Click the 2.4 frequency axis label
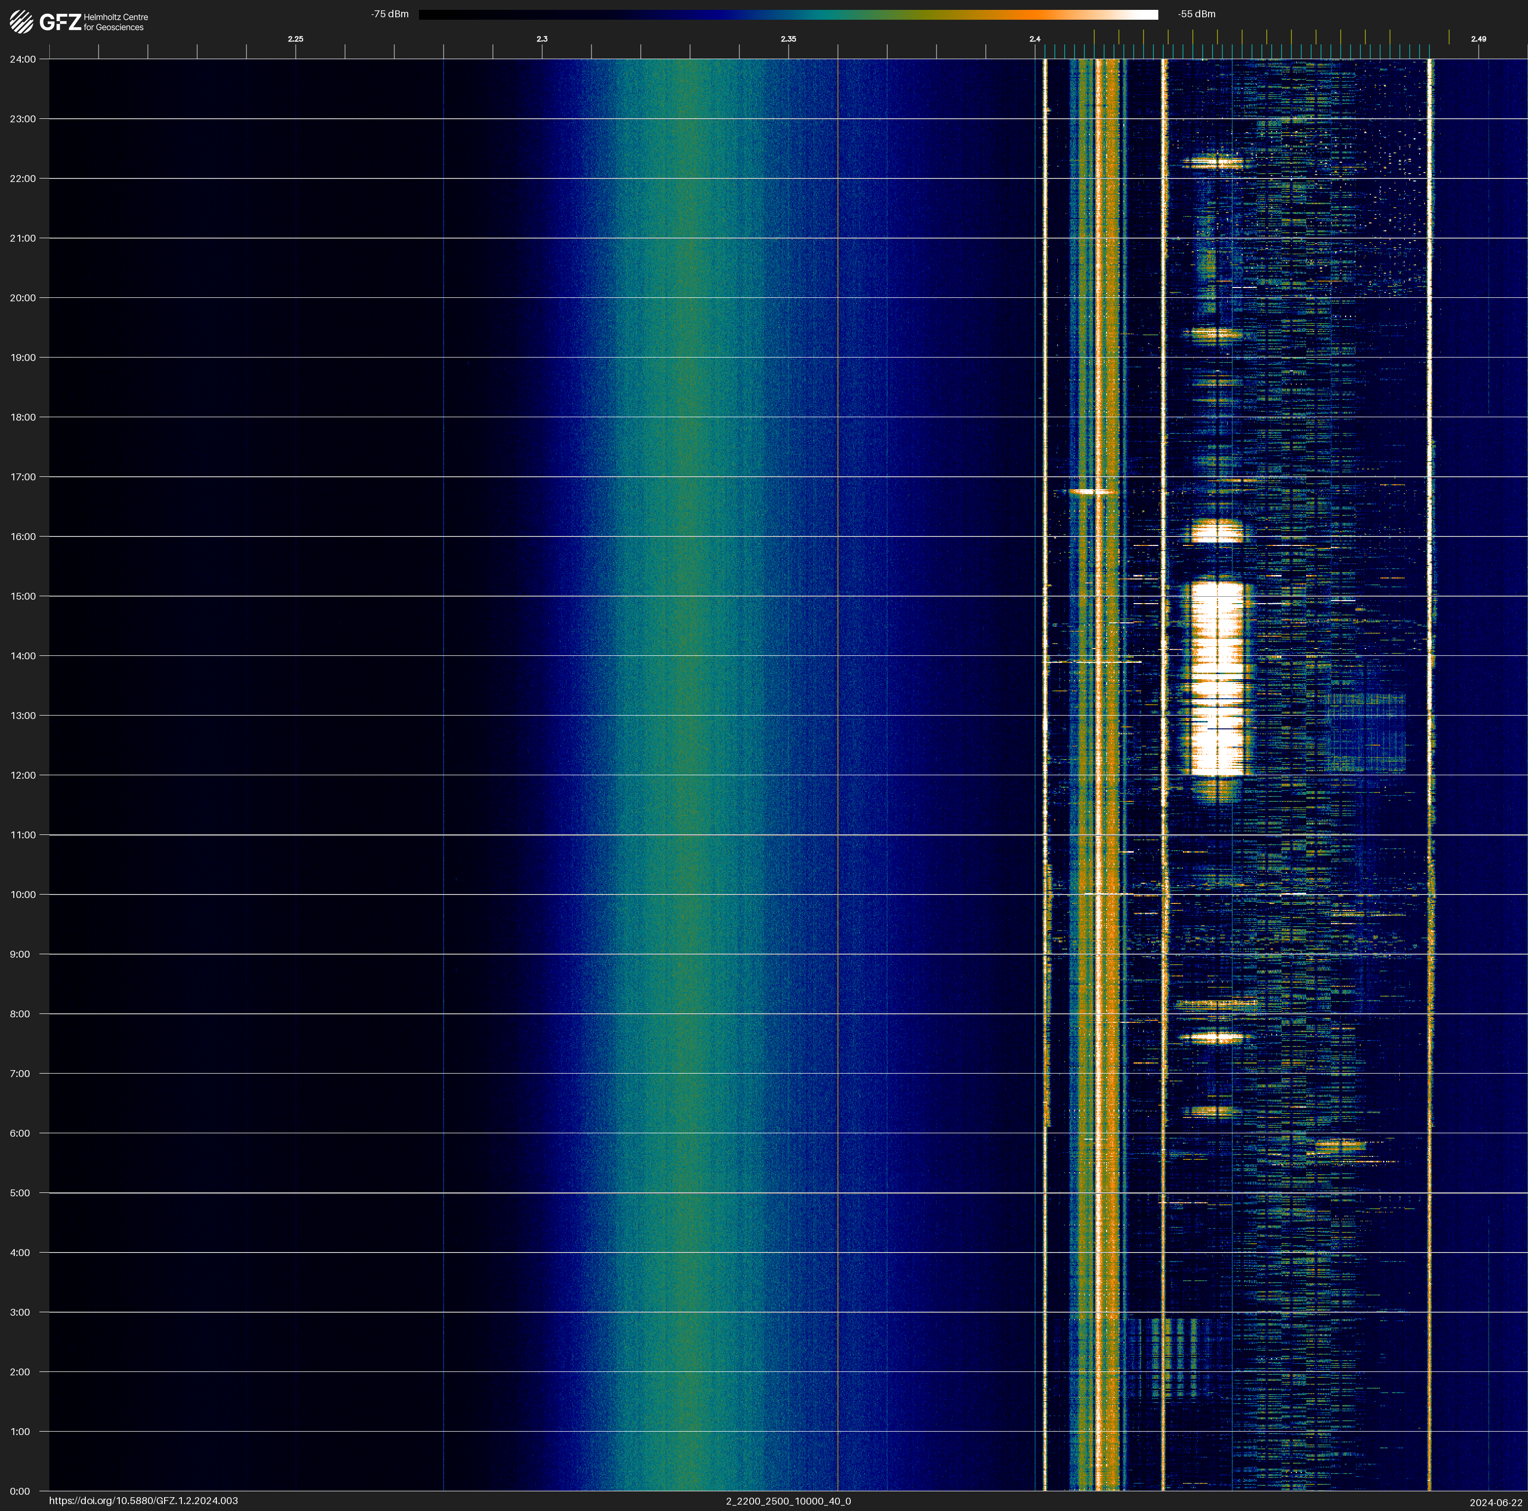 1035,39
